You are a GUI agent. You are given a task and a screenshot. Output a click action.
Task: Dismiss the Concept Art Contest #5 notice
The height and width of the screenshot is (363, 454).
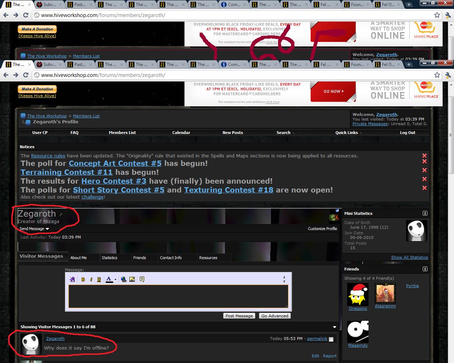click(425, 161)
